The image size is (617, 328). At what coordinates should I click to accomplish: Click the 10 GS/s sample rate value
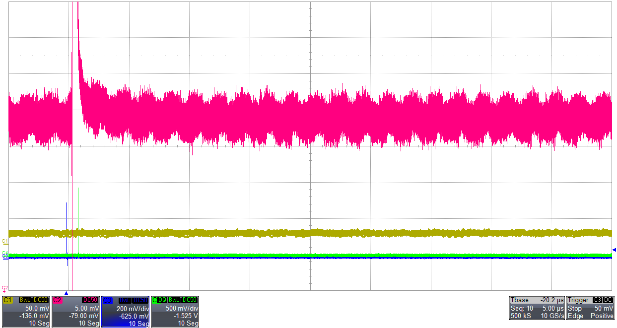[552, 316]
